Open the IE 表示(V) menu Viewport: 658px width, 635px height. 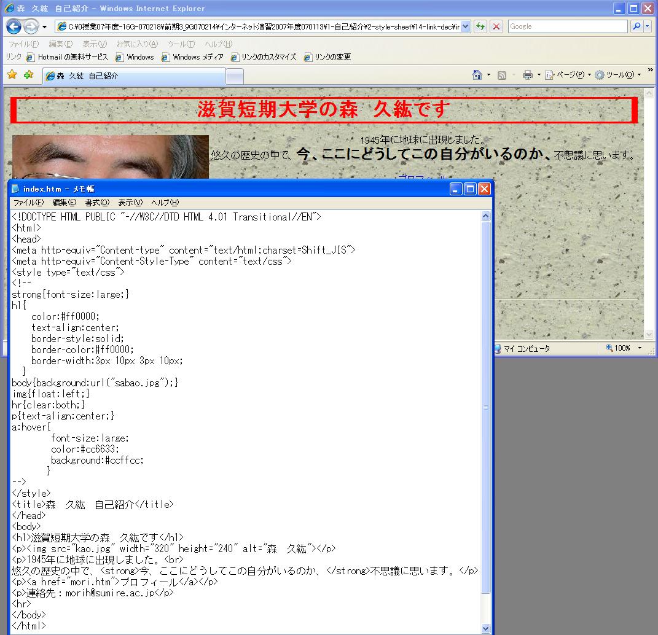click(x=95, y=44)
